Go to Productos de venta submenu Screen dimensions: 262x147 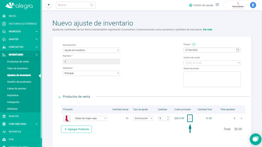click(x=18, y=62)
